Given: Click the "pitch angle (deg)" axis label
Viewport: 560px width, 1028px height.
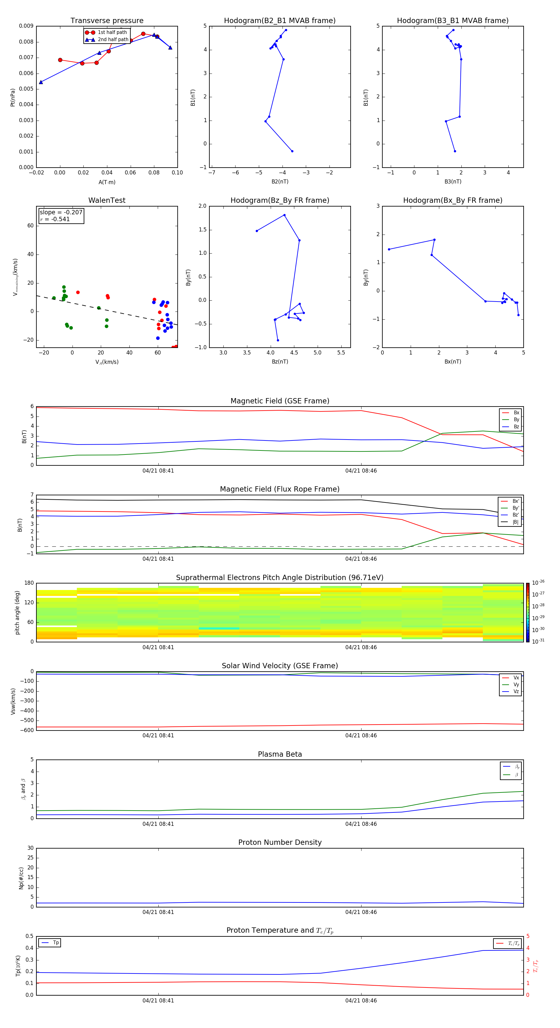Looking at the screenshot, I should [x=17, y=612].
